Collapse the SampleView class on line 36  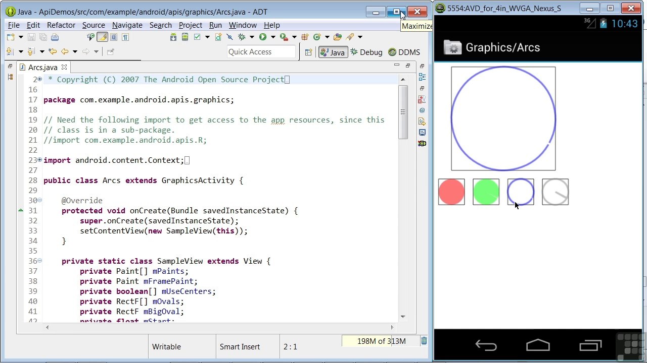[x=39, y=261]
